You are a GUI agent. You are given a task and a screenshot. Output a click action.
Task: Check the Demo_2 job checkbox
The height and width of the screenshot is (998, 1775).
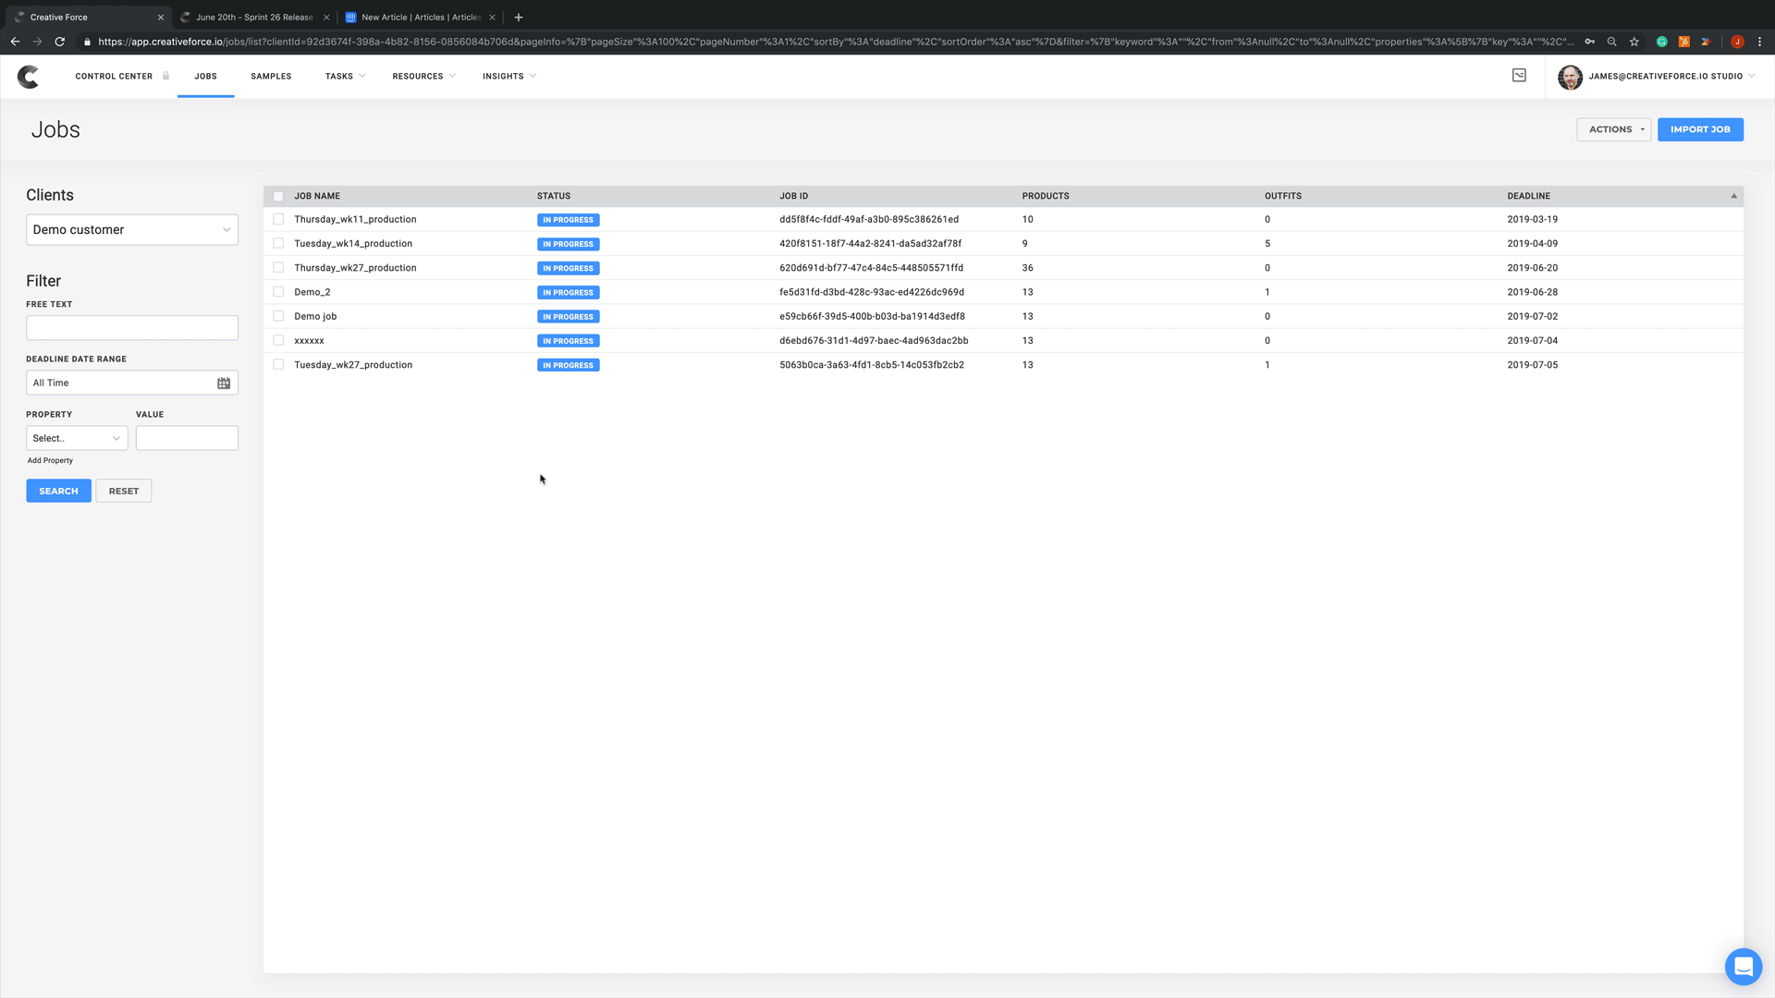278,292
